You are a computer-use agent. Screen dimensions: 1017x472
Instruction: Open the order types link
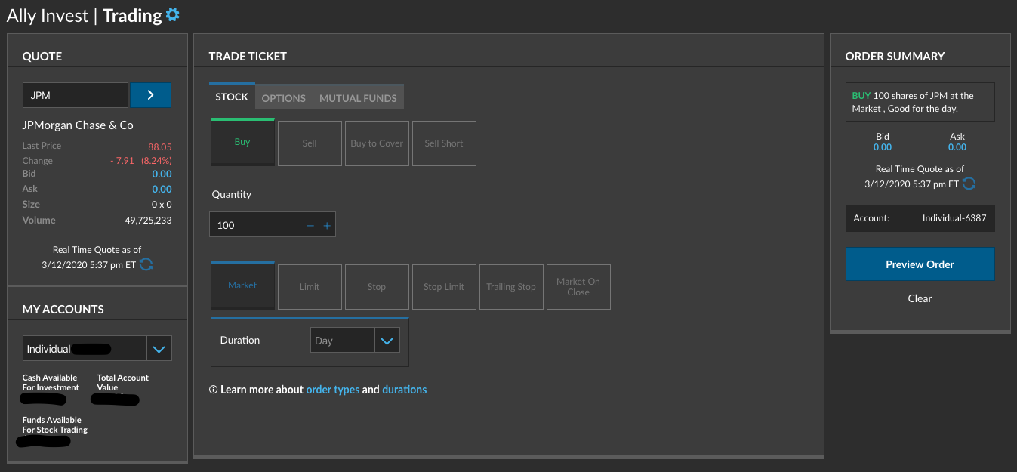coord(333,390)
